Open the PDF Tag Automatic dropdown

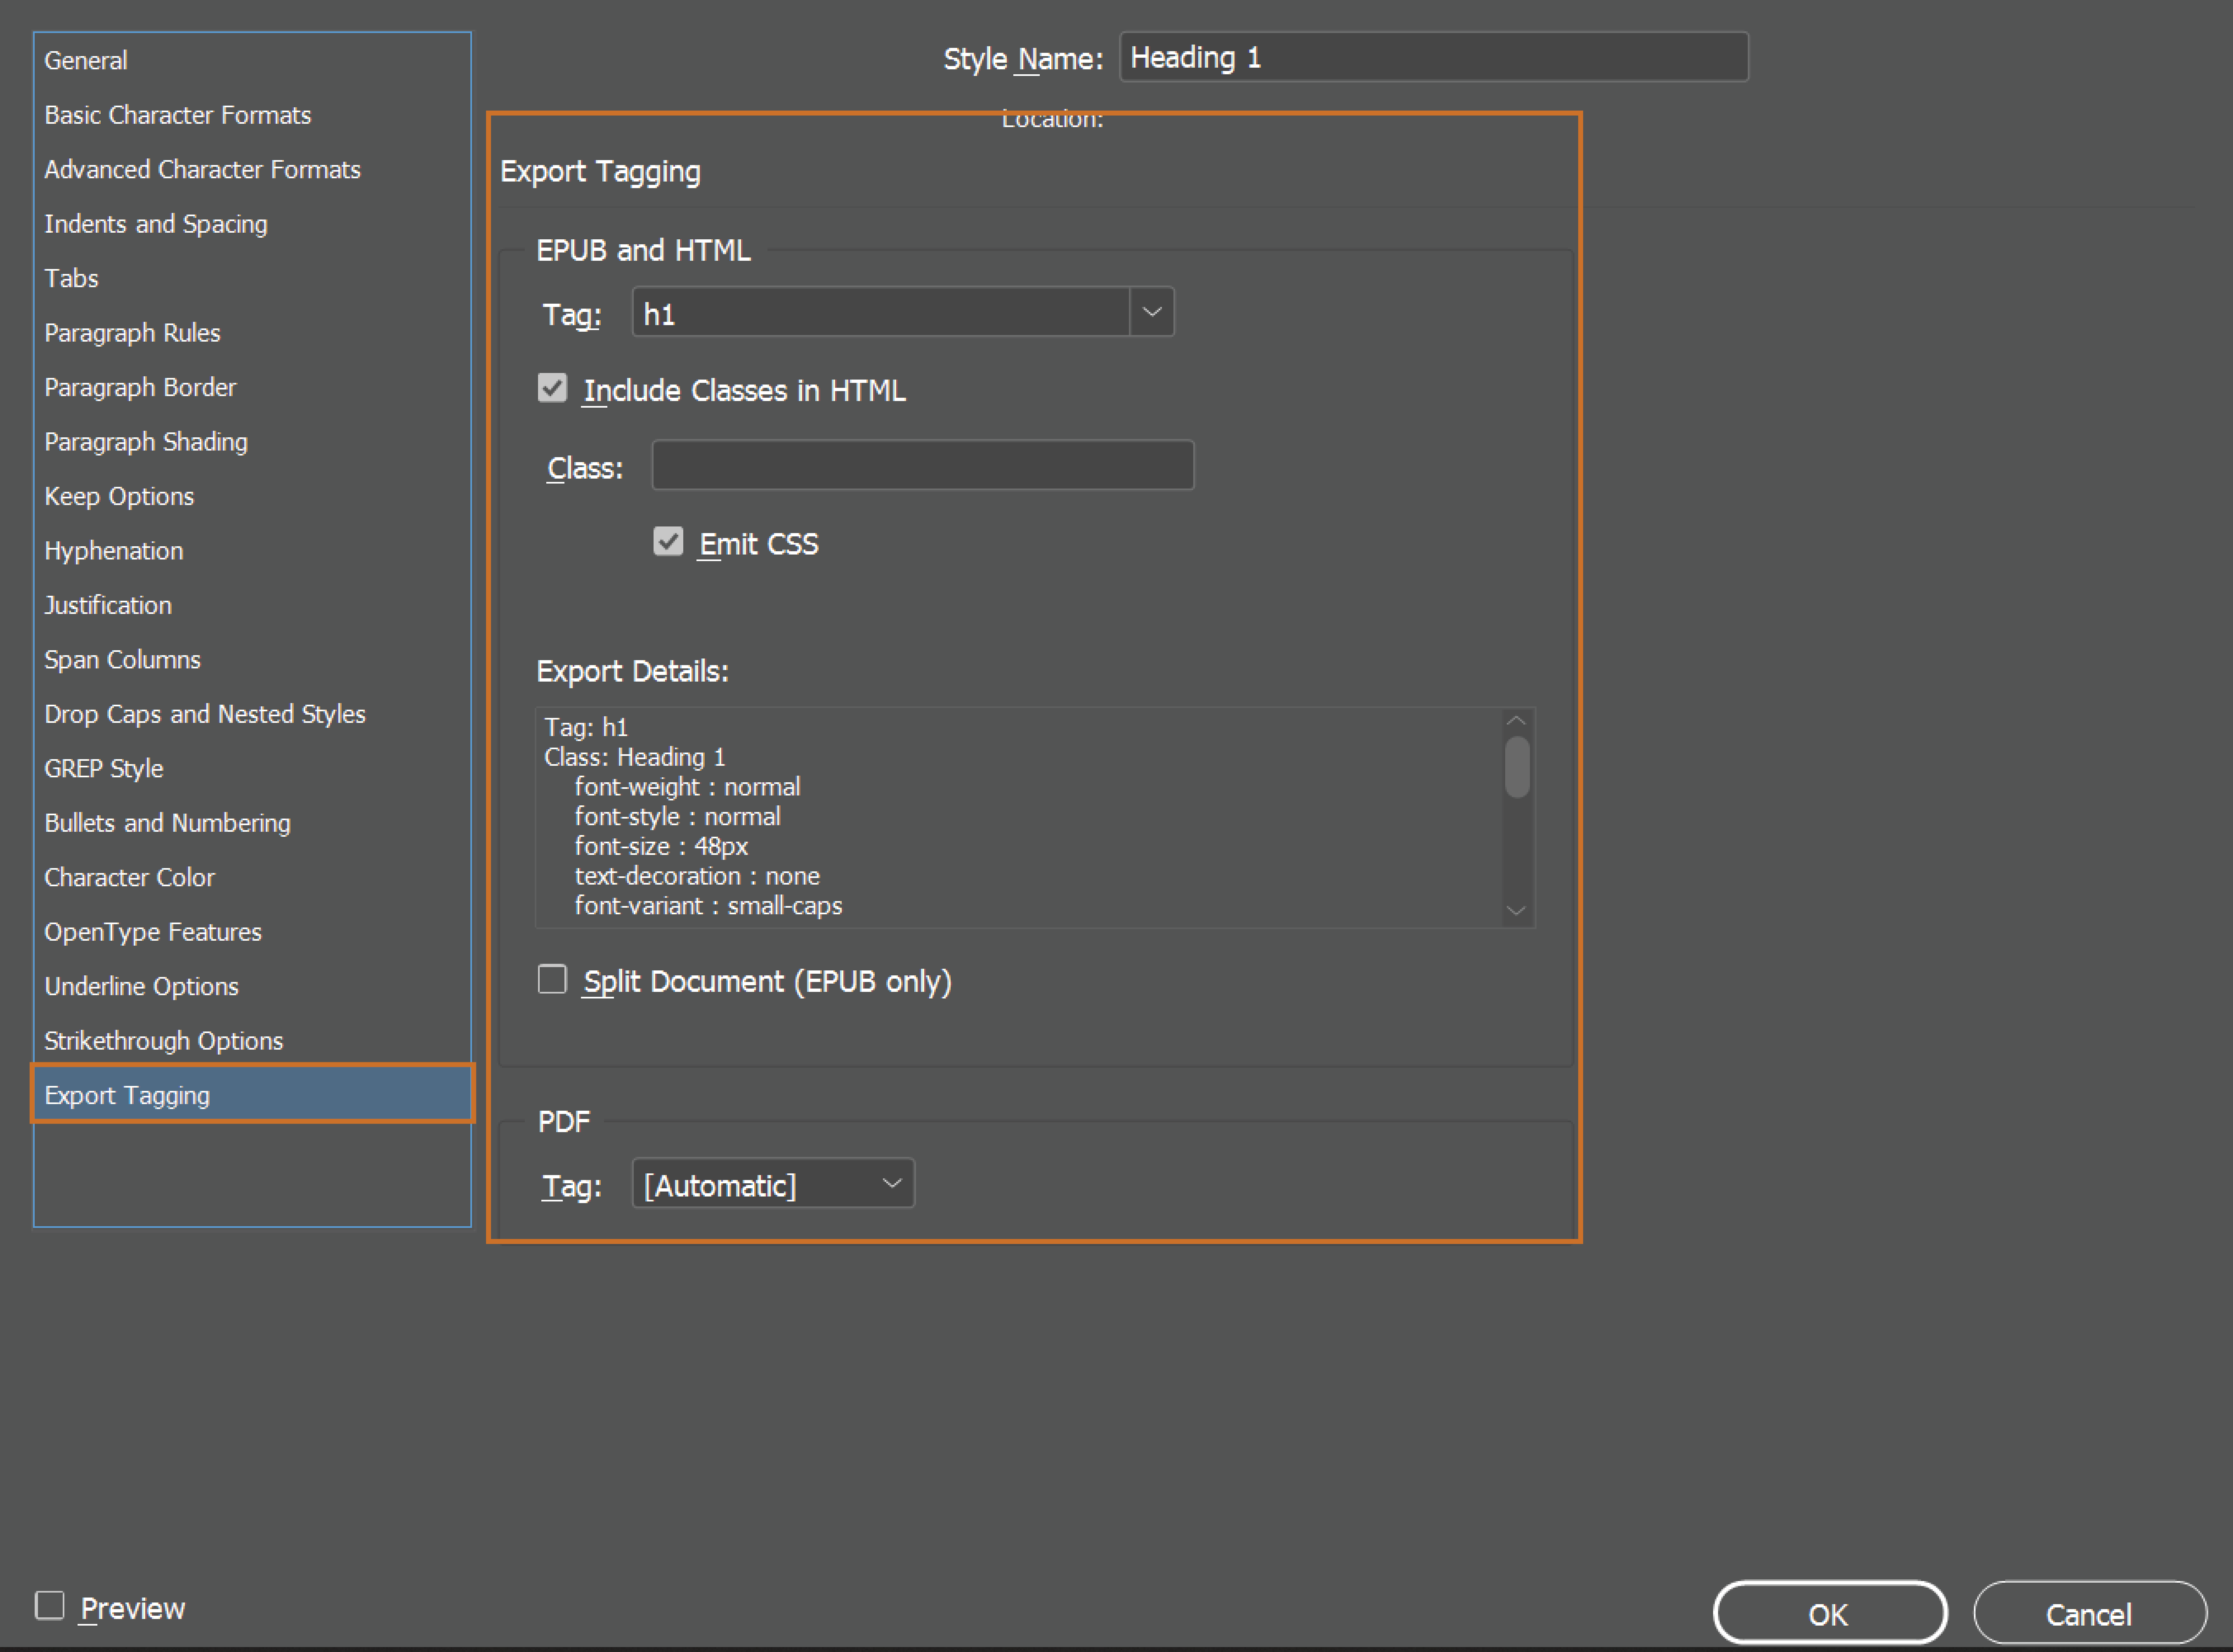click(x=773, y=1184)
